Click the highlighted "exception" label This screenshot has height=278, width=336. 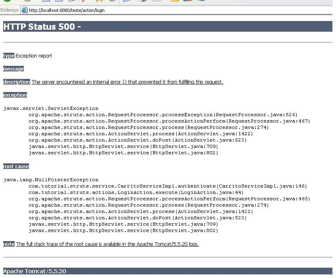click(15, 95)
